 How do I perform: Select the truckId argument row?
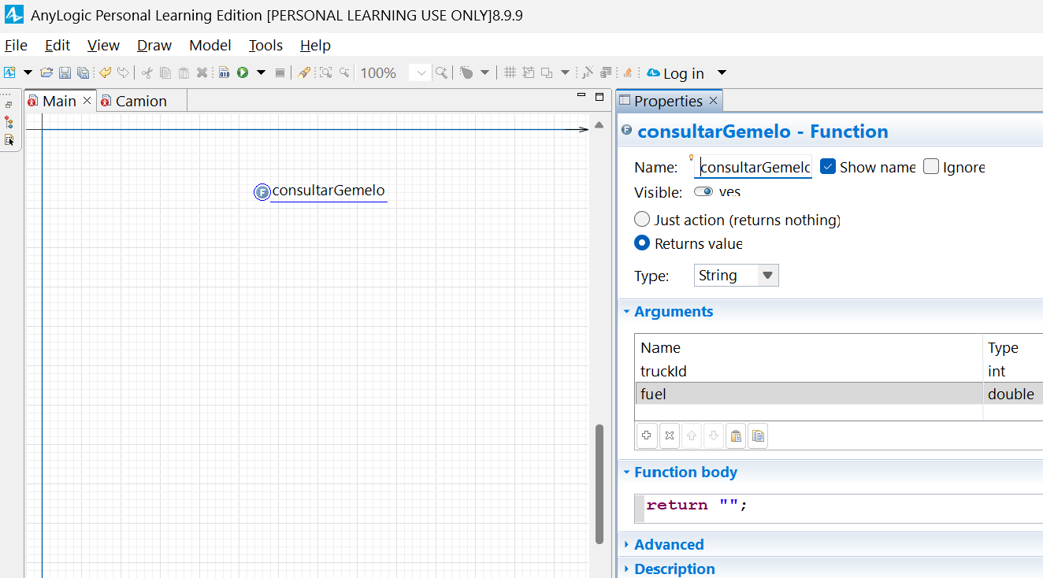pyautogui.click(x=838, y=371)
